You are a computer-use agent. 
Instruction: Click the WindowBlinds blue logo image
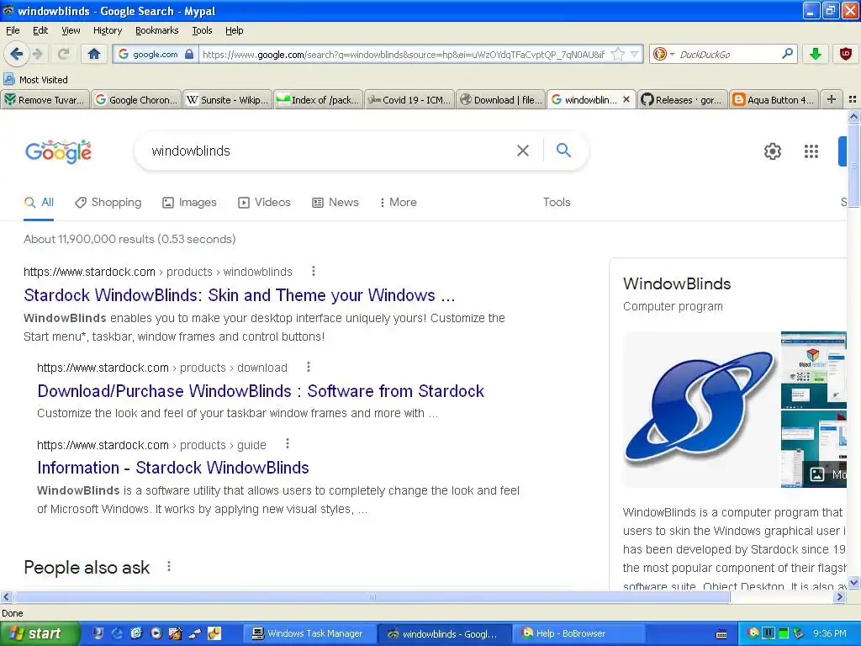700,410
